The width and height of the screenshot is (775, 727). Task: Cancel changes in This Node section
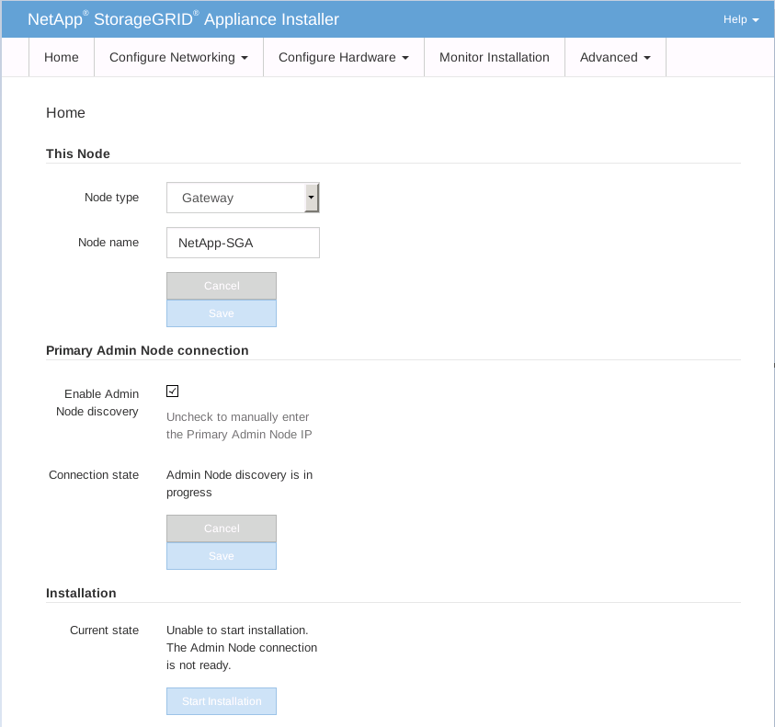(x=222, y=286)
